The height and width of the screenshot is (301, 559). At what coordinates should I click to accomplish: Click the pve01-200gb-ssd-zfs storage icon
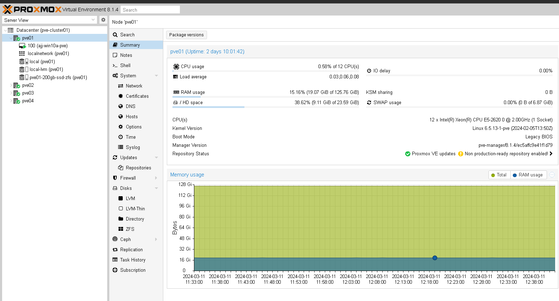(24, 77)
